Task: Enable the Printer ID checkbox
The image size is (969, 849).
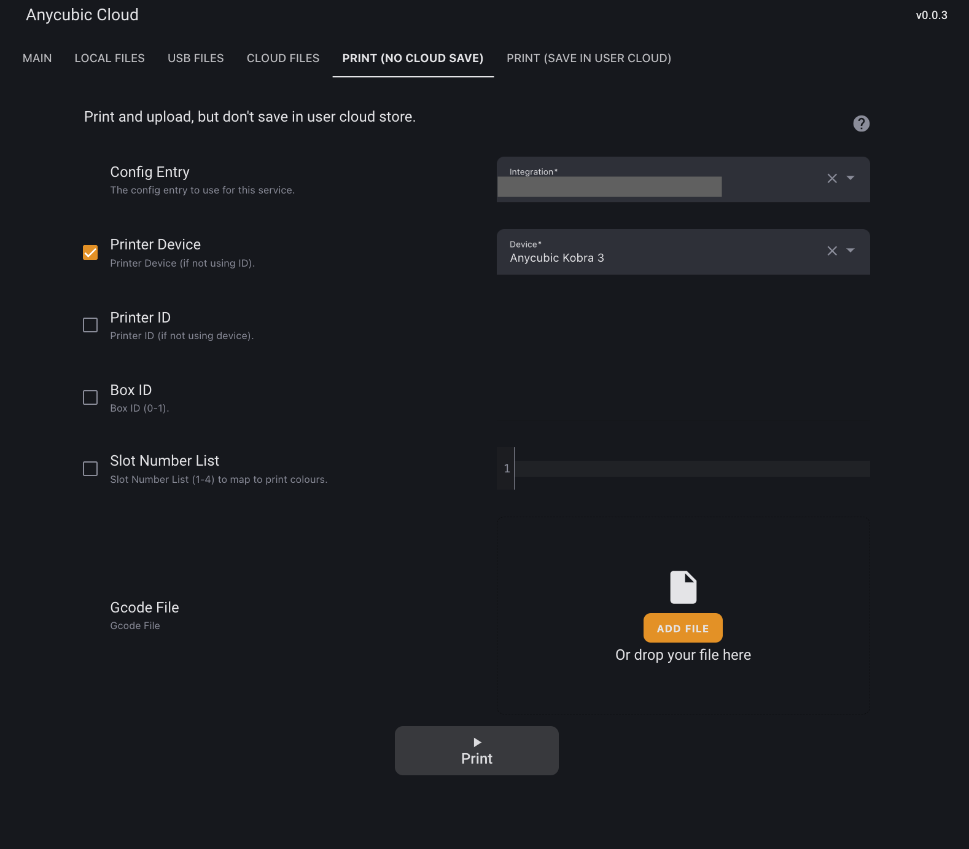Action: coord(90,325)
